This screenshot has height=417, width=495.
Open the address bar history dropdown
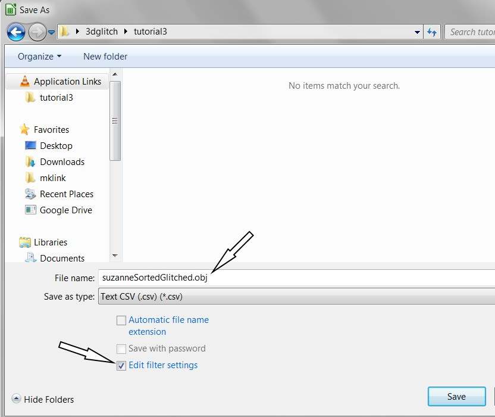click(x=417, y=32)
